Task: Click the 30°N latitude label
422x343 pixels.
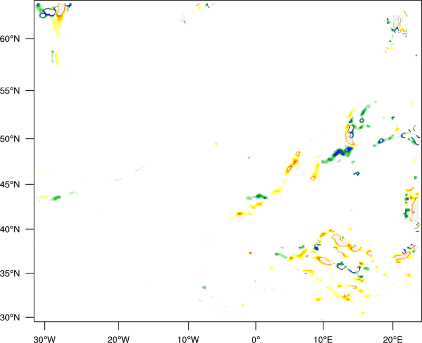Action: click(10, 318)
